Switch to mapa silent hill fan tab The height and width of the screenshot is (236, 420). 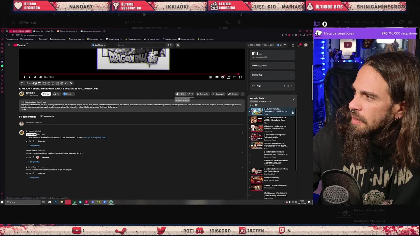click(44, 31)
